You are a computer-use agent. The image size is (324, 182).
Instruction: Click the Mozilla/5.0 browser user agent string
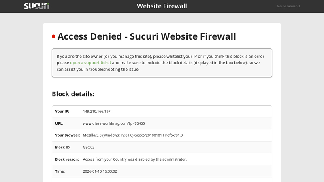(x=132, y=135)
